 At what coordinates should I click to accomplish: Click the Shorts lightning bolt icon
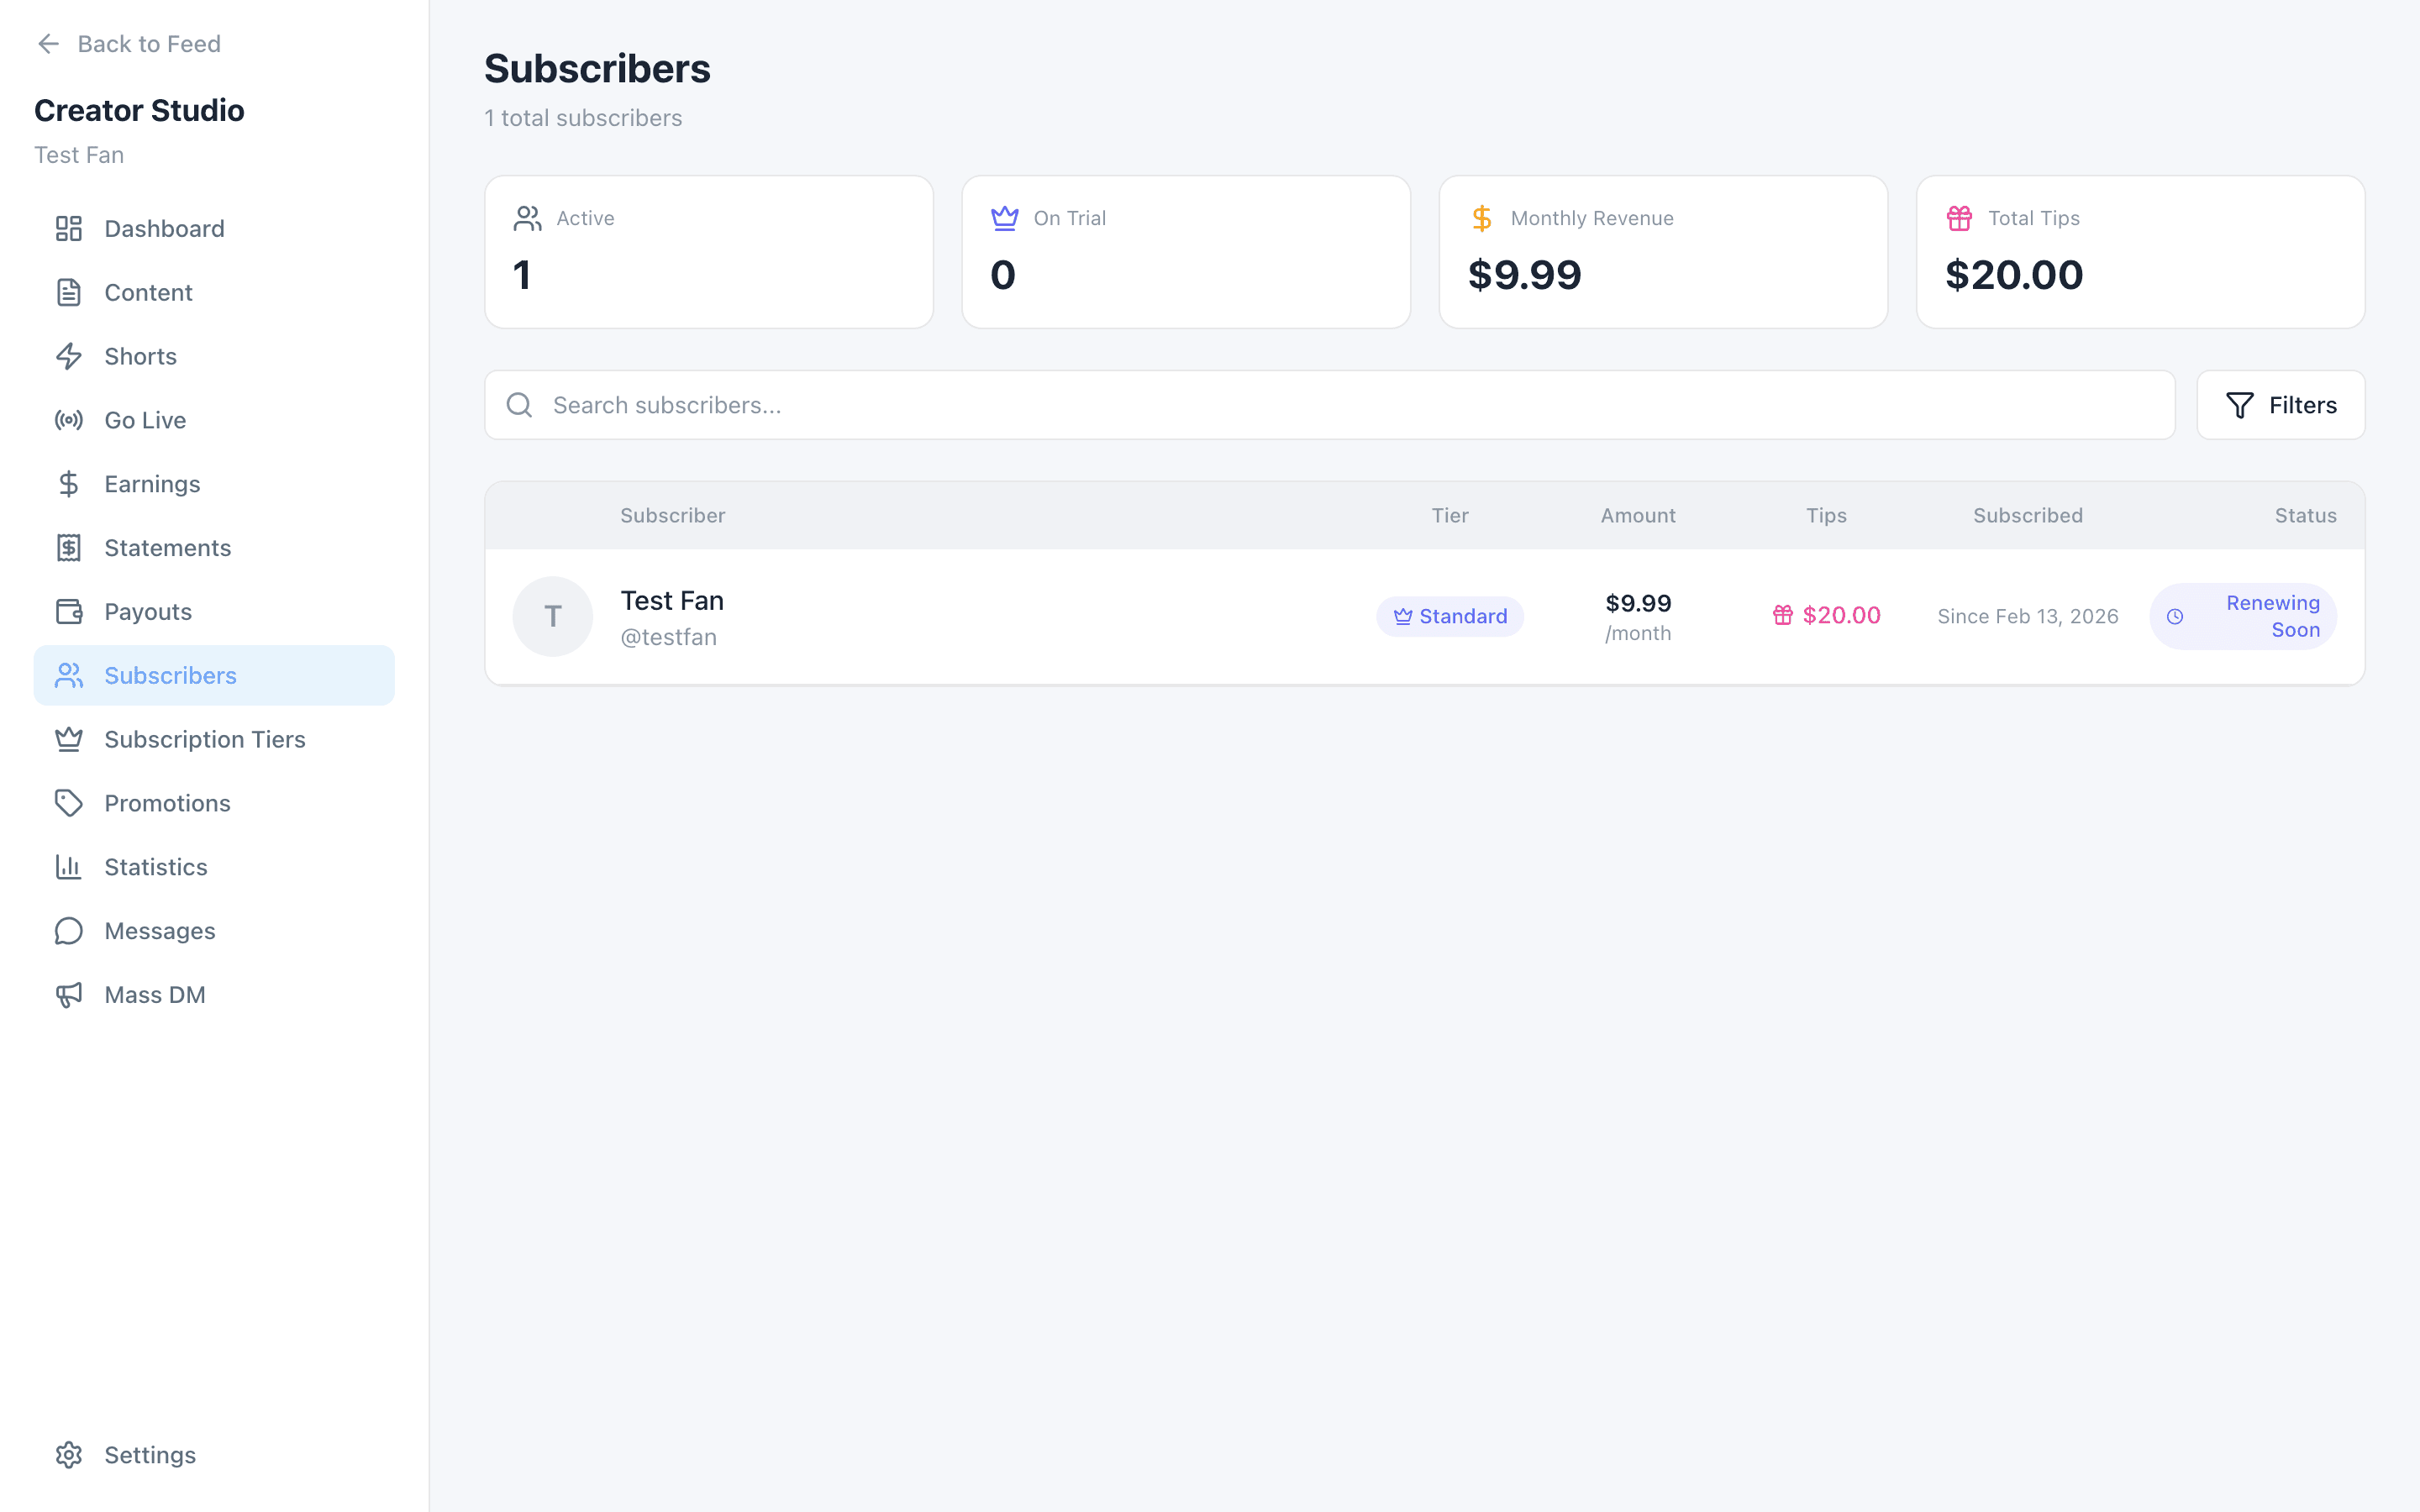click(68, 357)
